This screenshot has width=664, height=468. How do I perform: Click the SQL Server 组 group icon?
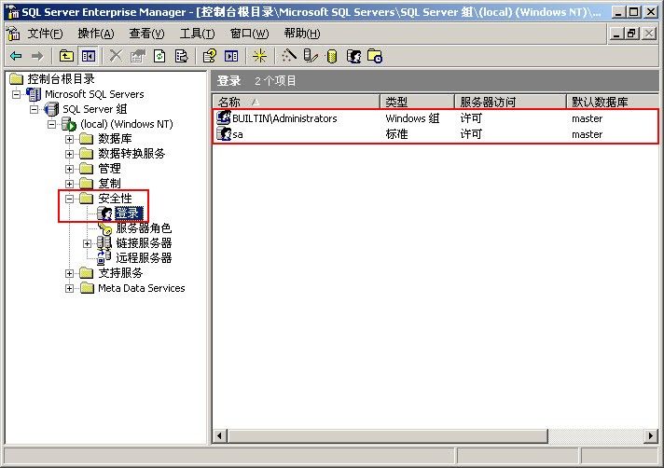(x=51, y=109)
